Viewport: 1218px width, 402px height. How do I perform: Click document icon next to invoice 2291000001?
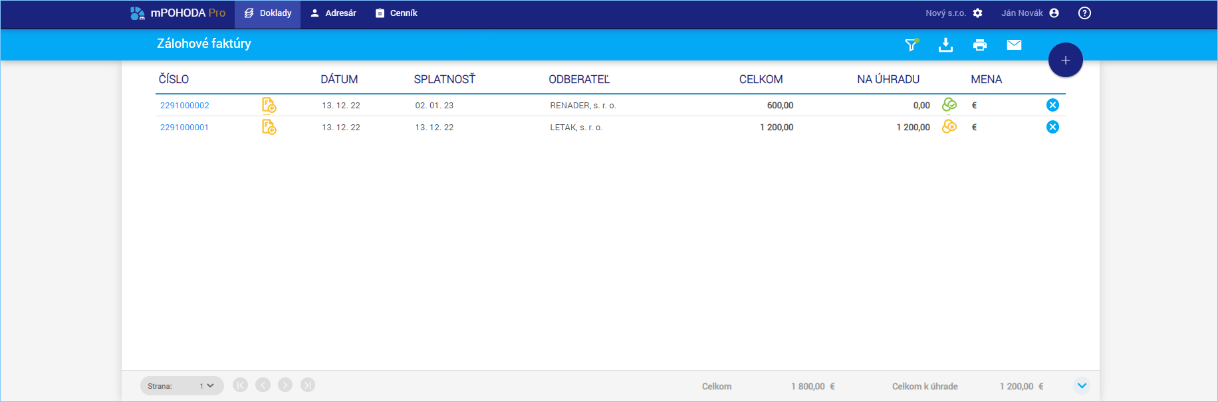269,127
